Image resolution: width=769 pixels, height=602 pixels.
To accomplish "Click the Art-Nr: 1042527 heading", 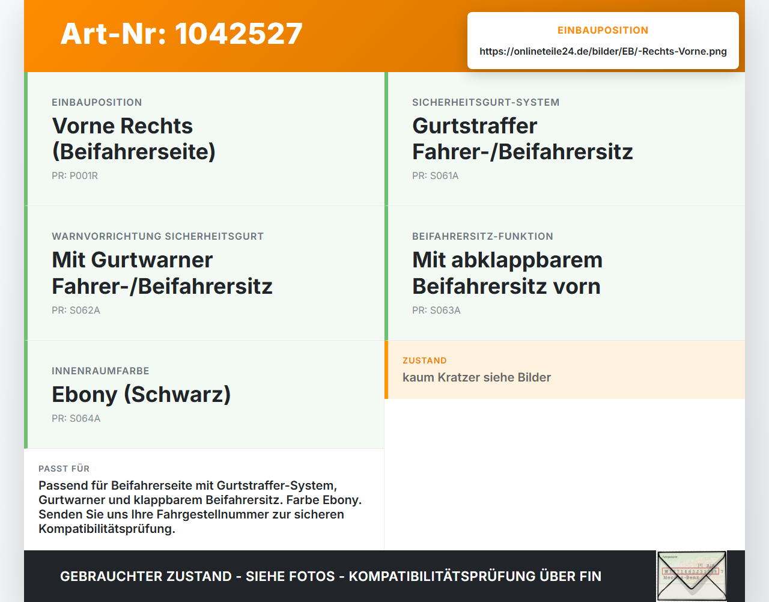I will click(x=181, y=34).
